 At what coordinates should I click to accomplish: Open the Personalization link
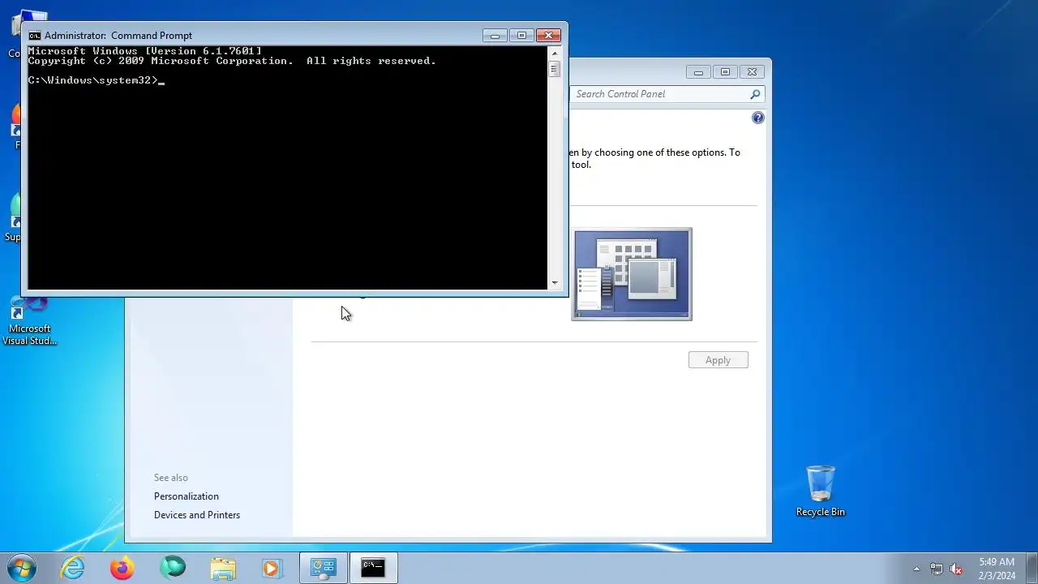pos(187,496)
